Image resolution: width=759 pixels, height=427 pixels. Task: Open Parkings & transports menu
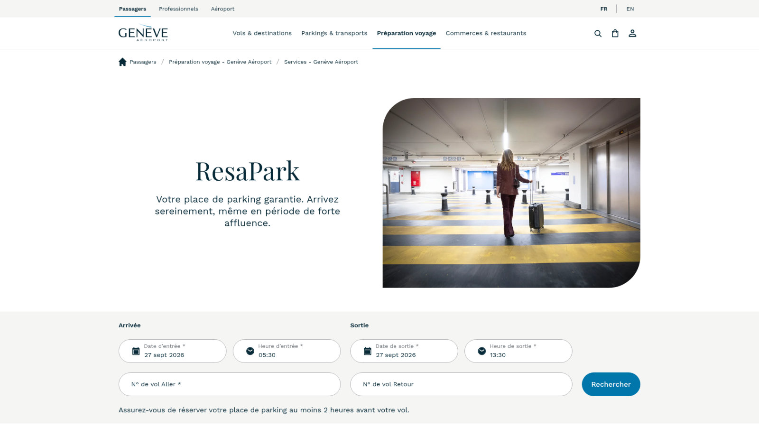pos(334,33)
